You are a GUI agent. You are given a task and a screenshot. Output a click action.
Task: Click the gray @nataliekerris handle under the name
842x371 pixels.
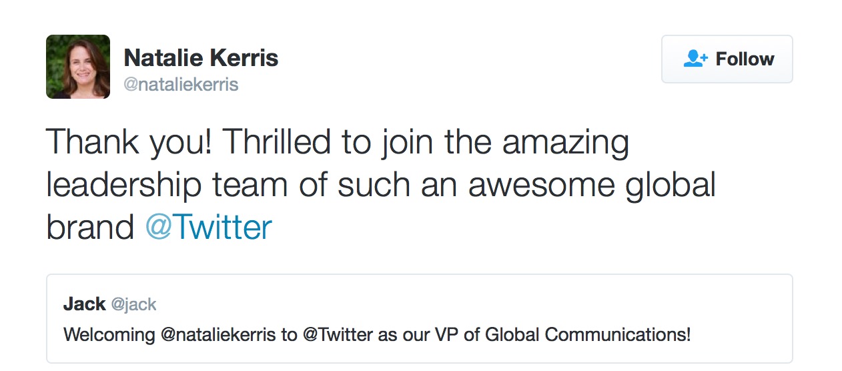pyautogui.click(x=181, y=85)
